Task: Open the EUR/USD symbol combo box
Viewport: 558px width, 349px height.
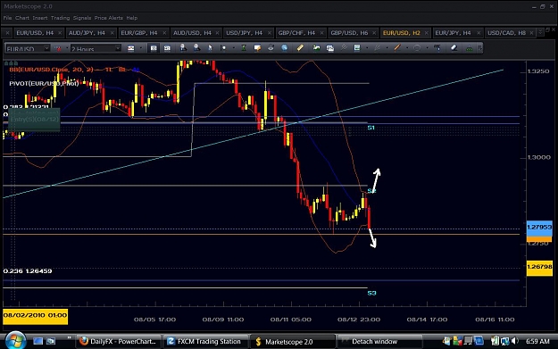Action: point(28,48)
